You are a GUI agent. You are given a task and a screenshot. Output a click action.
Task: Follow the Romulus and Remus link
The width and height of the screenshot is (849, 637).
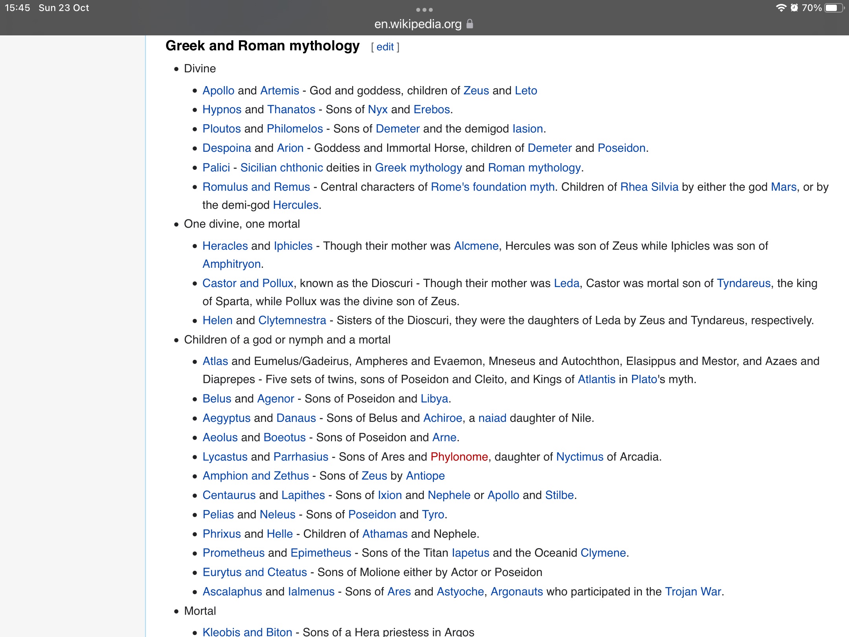point(256,187)
